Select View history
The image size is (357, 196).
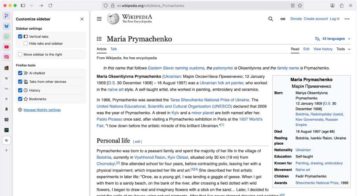pos(323,49)
